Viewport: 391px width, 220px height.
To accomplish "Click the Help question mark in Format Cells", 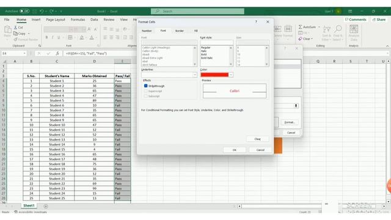I will [256, 22].
